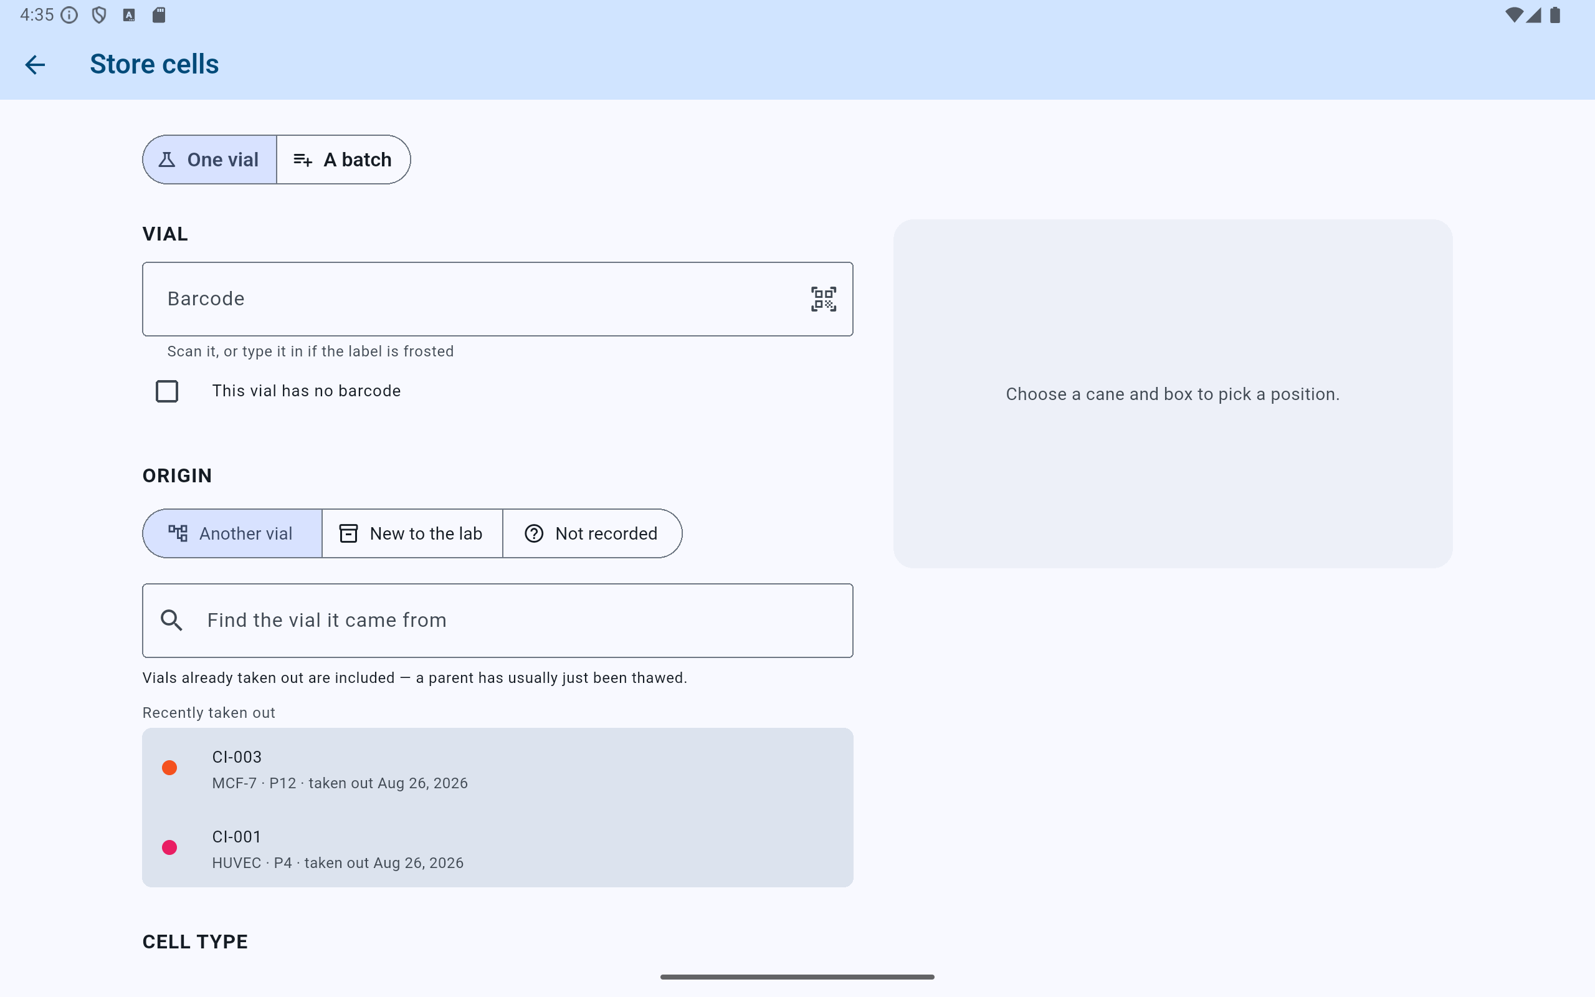Image resolution: width=1595 pixels, height=997 pixels.
Task: Click the battery status icon
Action: (1555, 15)
